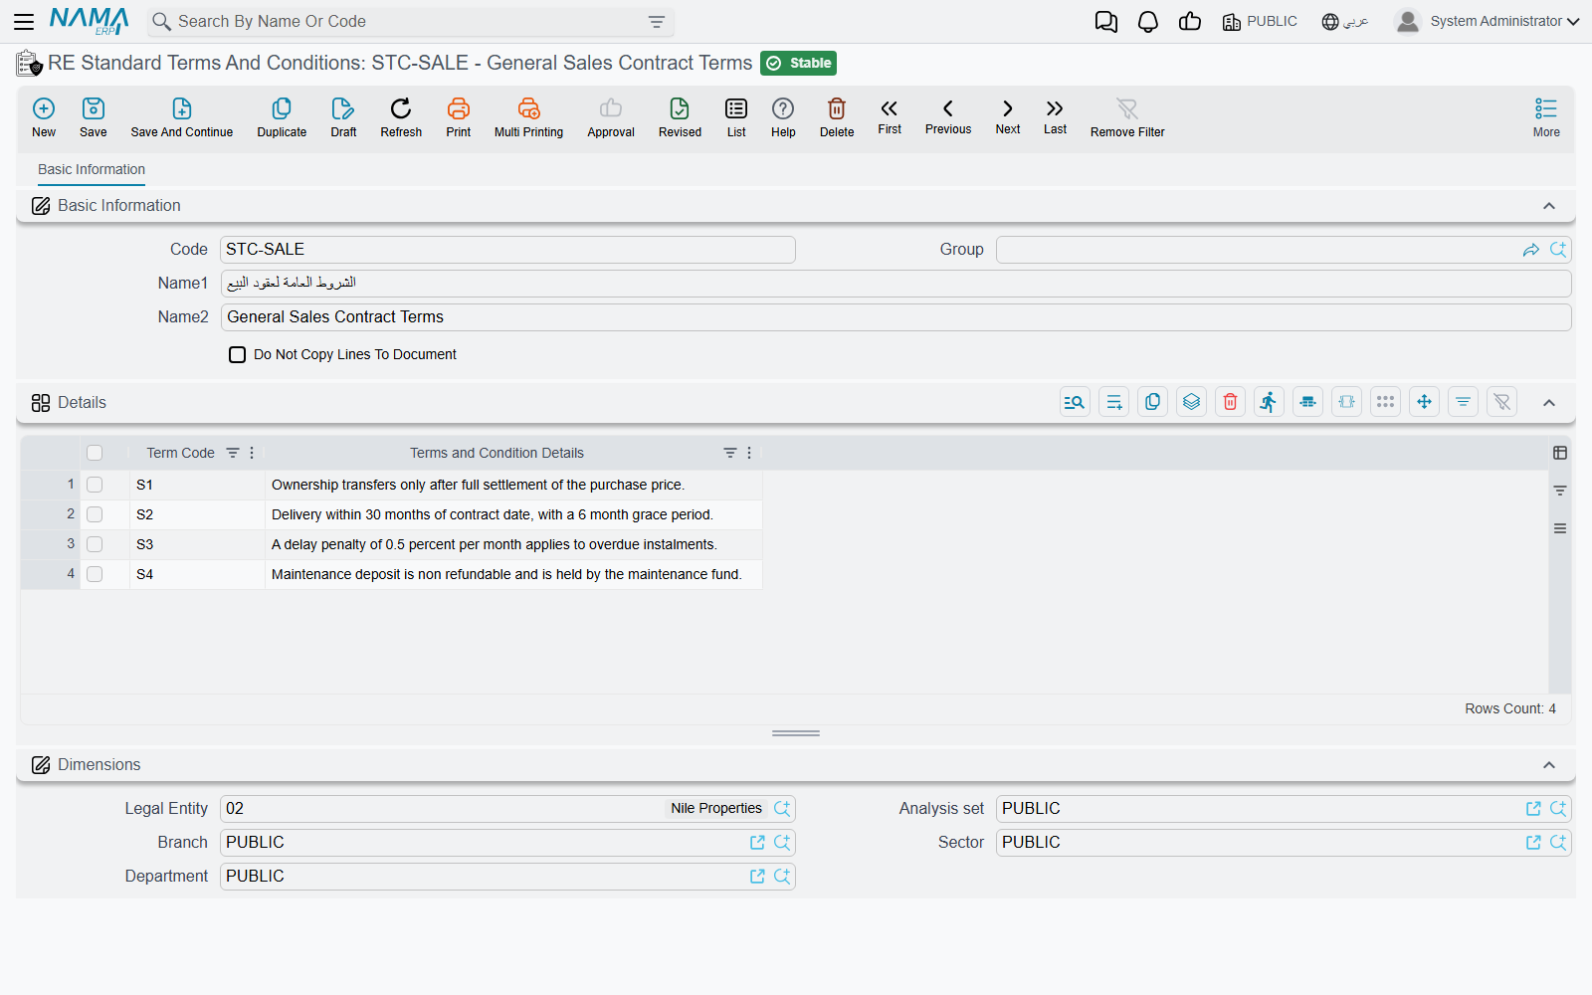This screenshot has height=995, width=1592.
Task: Open grid column chooser icon
Action: click(x=1560, y=453)
